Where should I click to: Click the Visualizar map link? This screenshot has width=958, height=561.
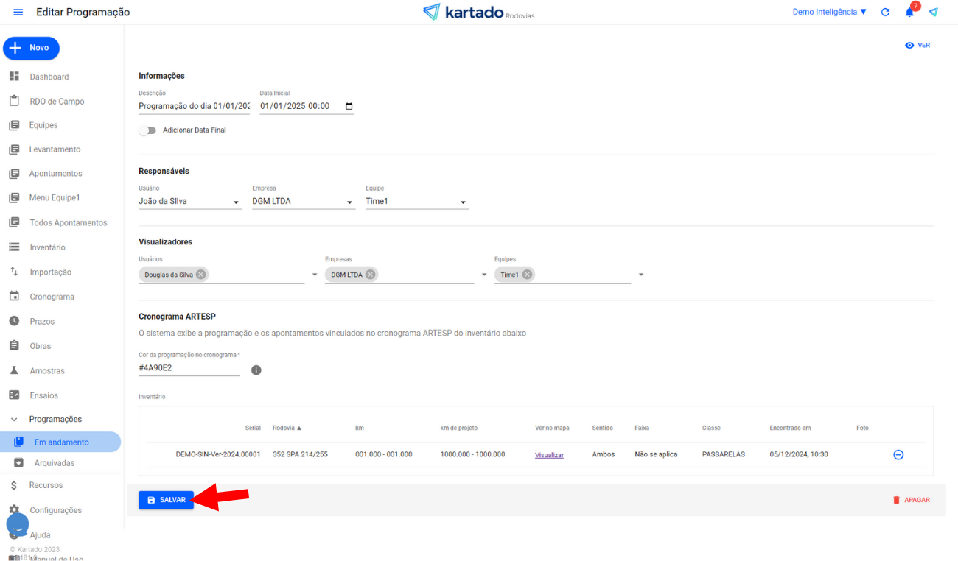pyautogui.click(x=549, y=455)
